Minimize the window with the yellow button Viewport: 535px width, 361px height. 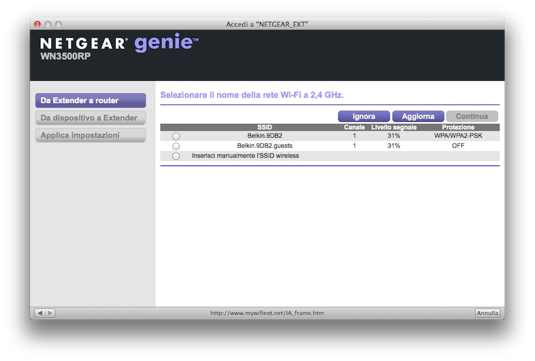48,25
